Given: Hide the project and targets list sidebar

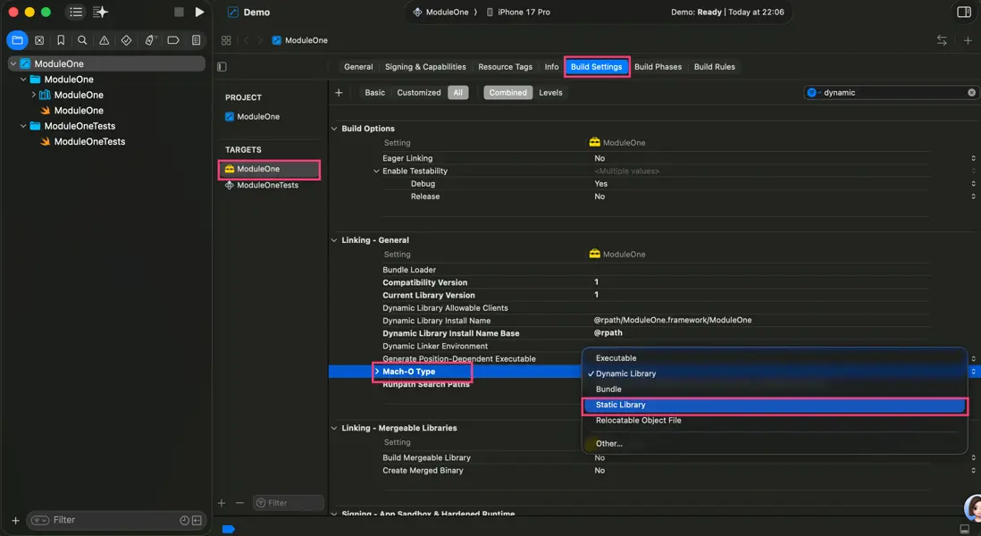Looking at the screenshot, I should tap(222, 67).
